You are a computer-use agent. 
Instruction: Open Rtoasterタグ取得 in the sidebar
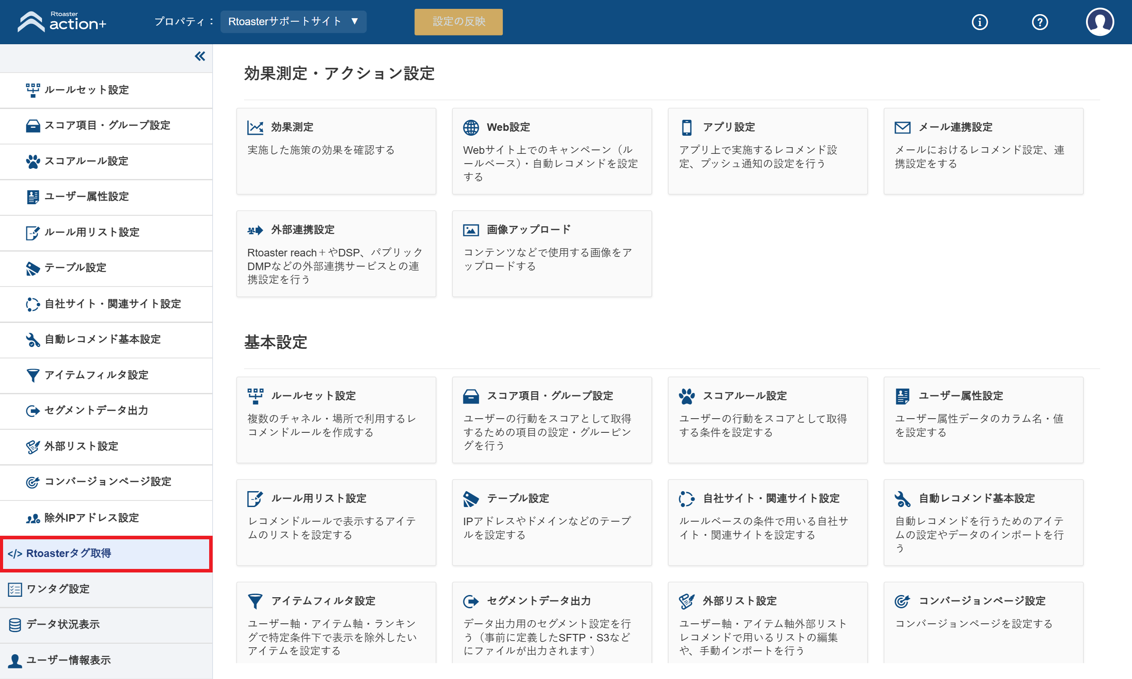tap(106, 553)
